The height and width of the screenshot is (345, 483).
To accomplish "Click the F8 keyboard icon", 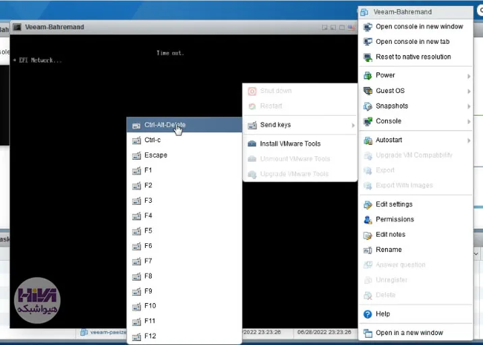I will click(x=136, y=276).
